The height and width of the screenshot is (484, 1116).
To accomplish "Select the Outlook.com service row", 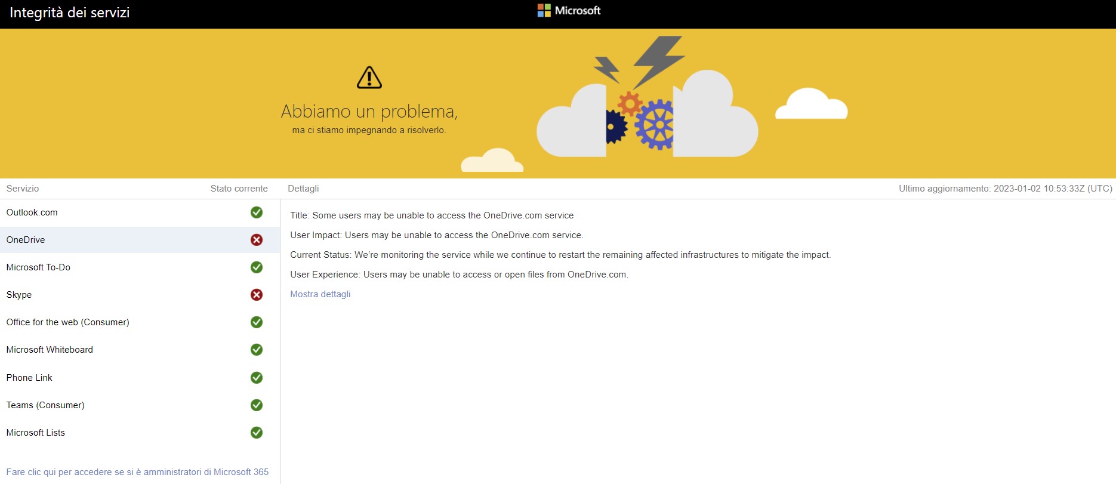I will coord(32,212).
